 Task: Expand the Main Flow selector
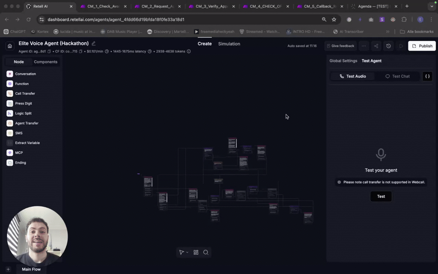(x=31, y=269)
